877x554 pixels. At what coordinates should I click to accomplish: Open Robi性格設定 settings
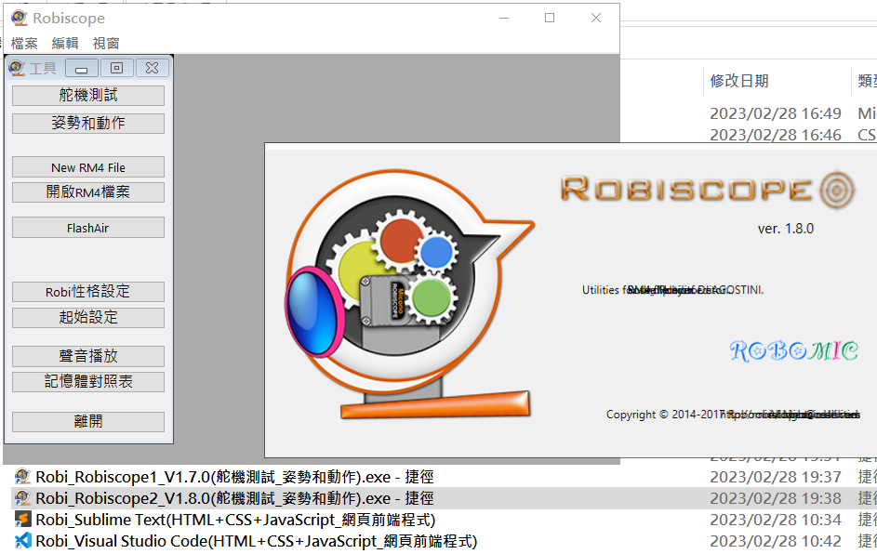coord(88,291)
